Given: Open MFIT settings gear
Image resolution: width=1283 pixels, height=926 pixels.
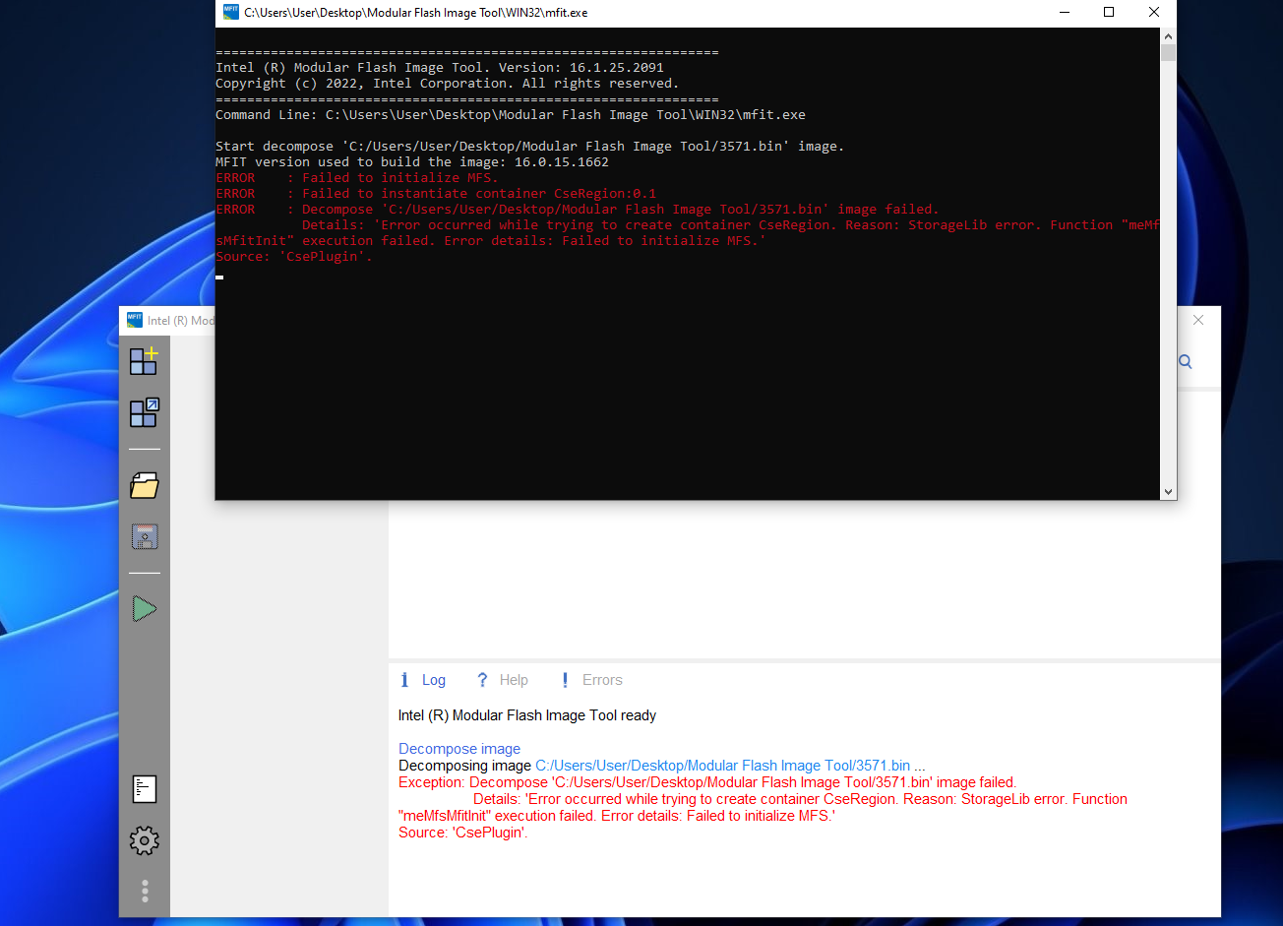Looking at the screenshot, I should (145, 840).
